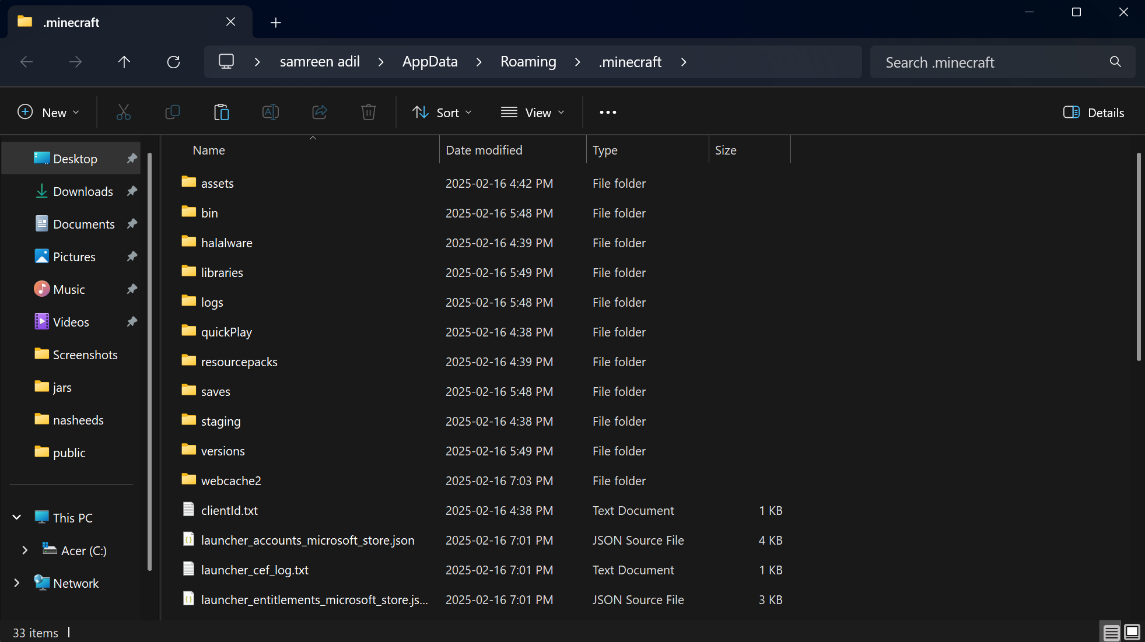
Task: Select the versions folder name
Action: [x=223, y=451]
